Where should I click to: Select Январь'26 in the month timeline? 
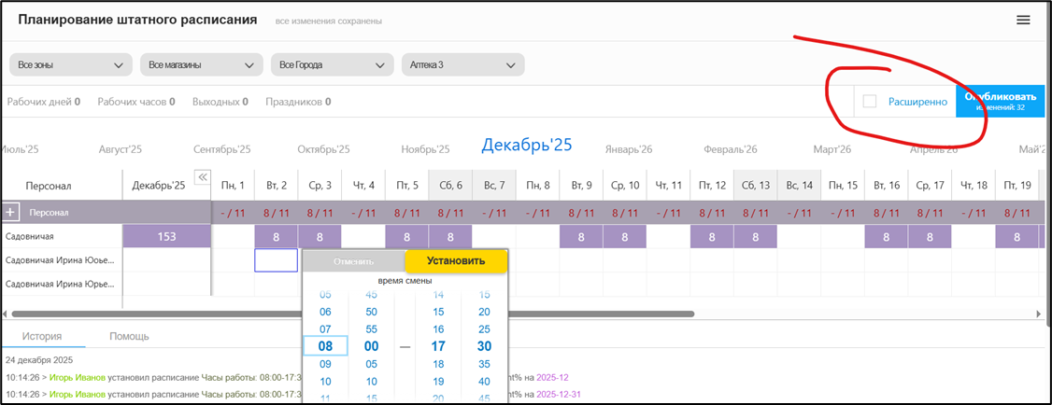click(x=629, y=149)
